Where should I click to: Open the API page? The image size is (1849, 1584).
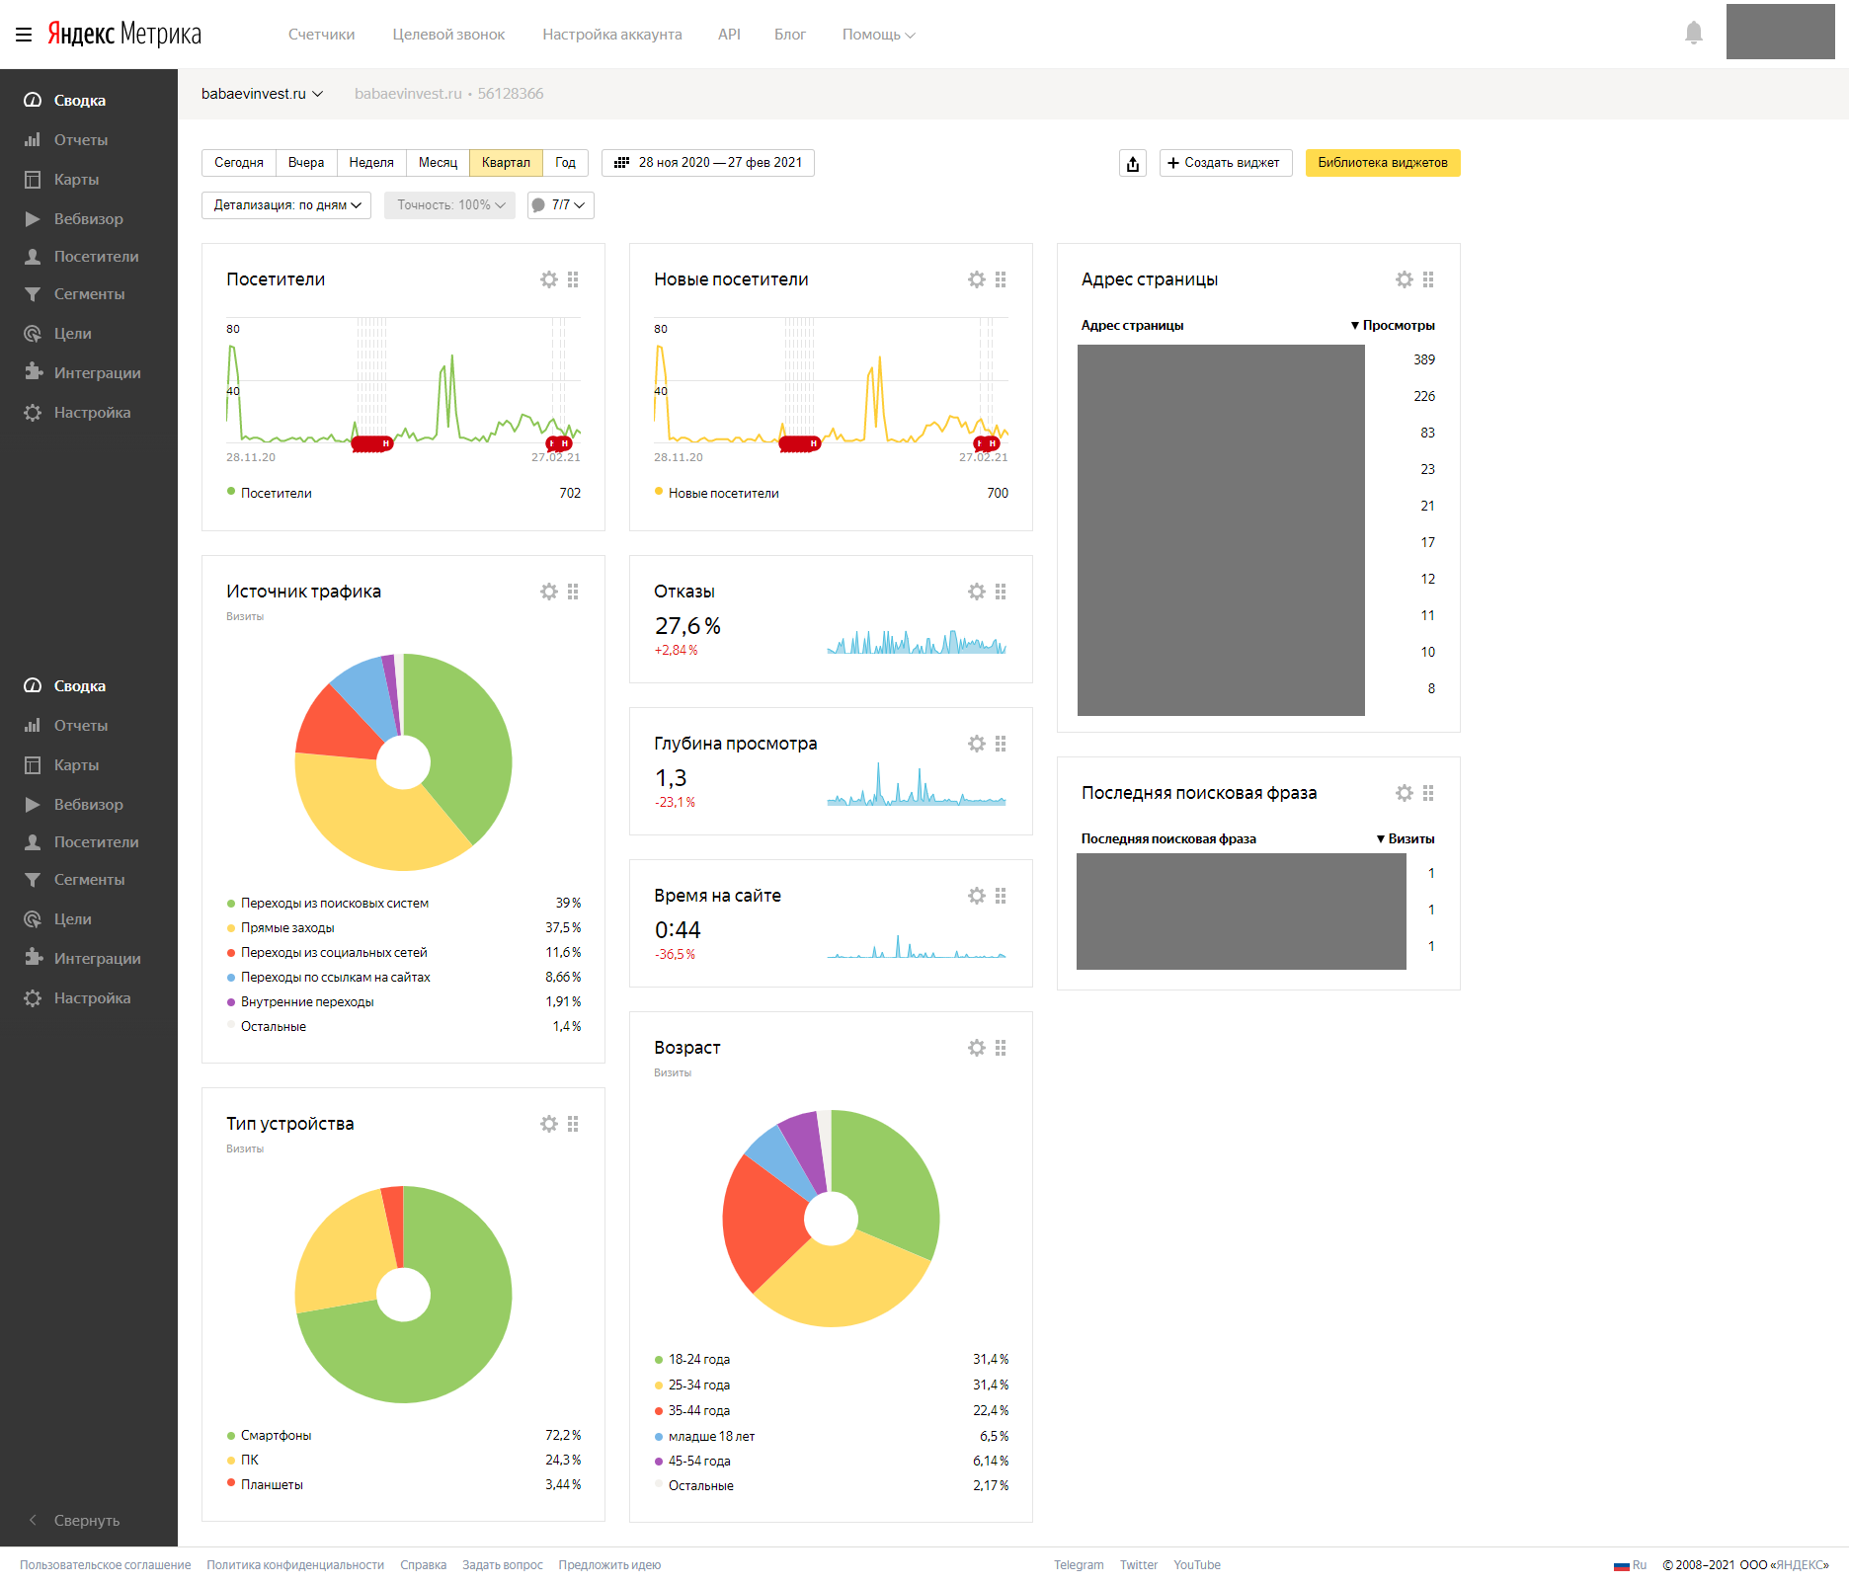pyautogui.click(x=729, y=35)
